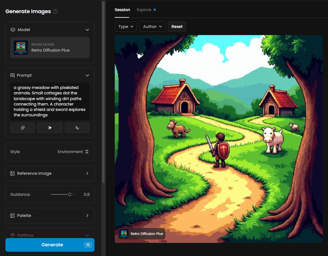Collapse the Model section chevron
The image size is (328, 256).
point(87,30)
